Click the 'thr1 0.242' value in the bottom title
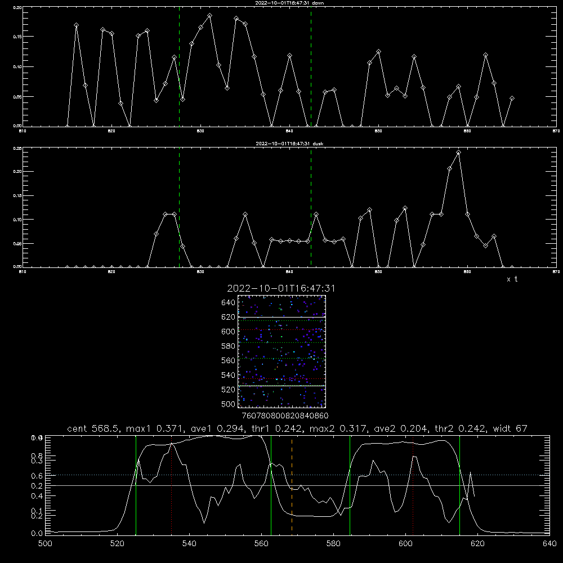 point(276,428)
